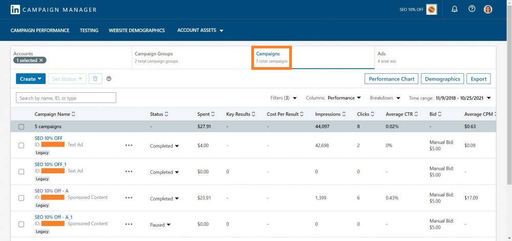Click the 0.43% average CTR cell

pyautogui.click(x=392, y=198)
